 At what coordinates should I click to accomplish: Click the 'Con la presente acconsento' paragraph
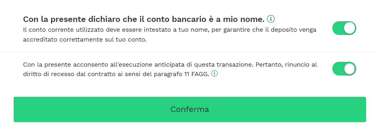170,69
